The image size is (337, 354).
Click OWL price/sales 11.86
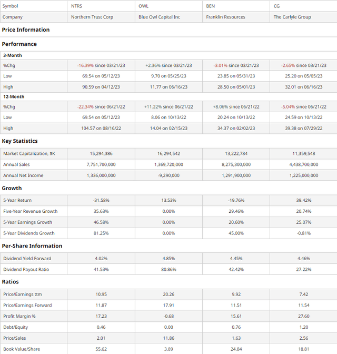168,338
